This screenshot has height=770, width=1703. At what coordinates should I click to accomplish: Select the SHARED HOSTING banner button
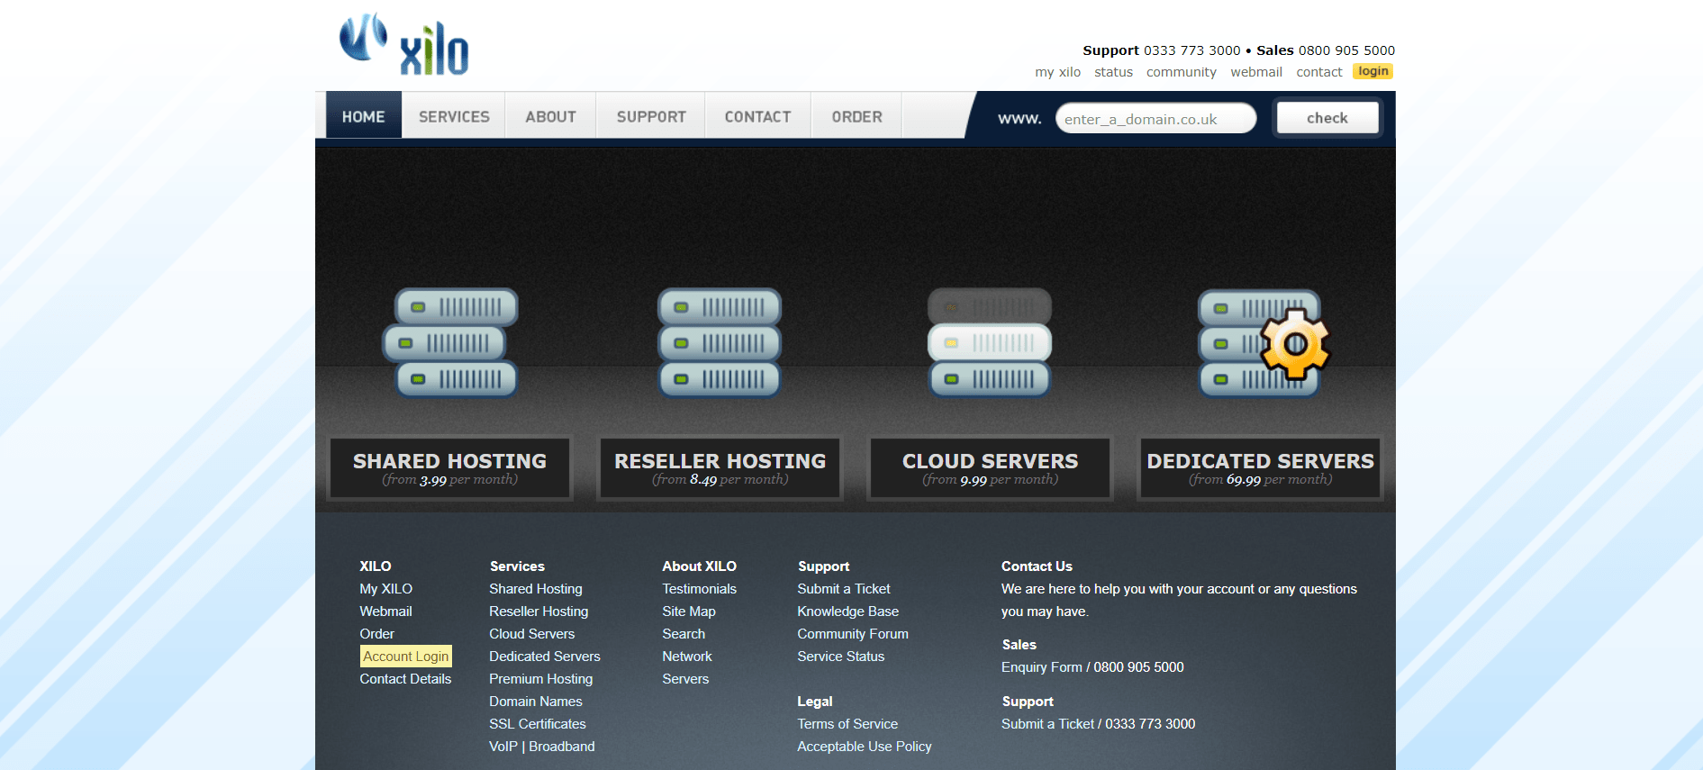450,467
